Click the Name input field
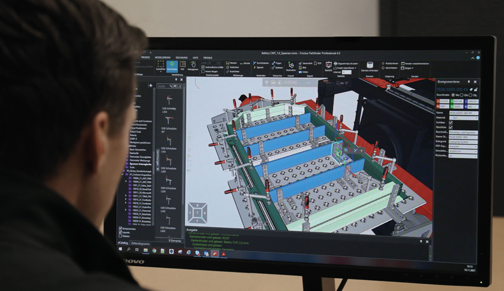 pos(464,113)
